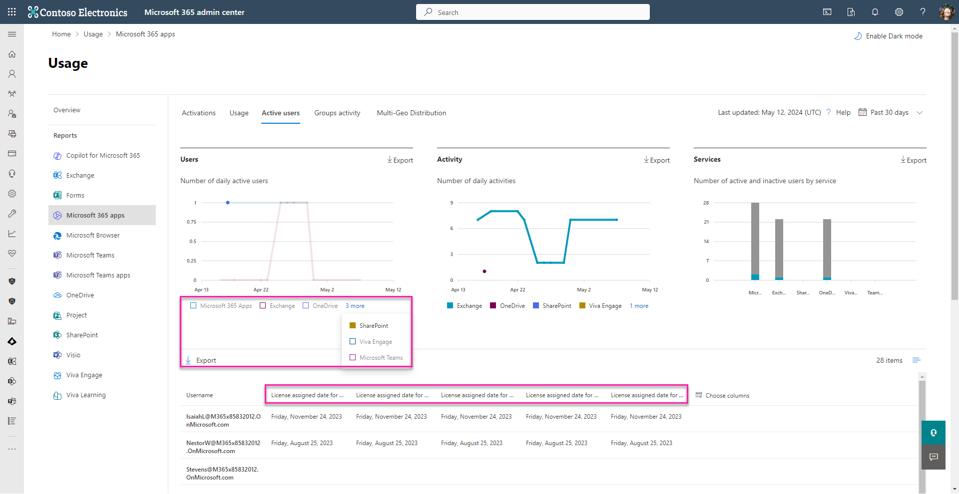Expand '3 more' legend items in Users chart
Viewport: 959px width, 494px height.
355,306
